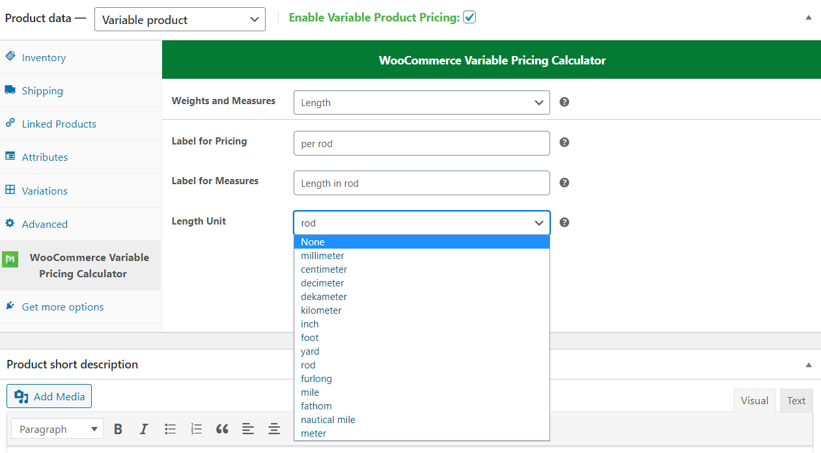Click help icon next to Length Unit
Viewport: 821px width, 453px height.
click(564, 222)
